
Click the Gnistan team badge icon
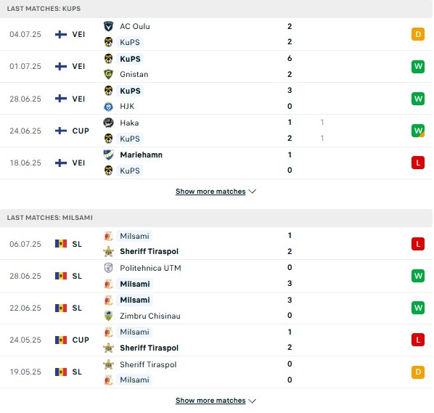click(108, 74)
